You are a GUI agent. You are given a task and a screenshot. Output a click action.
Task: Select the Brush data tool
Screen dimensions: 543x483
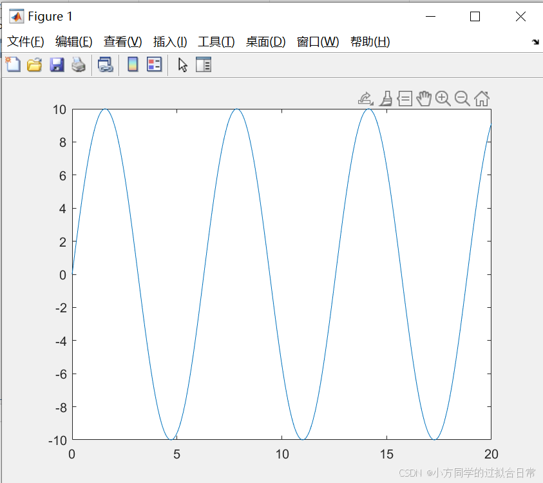pos(385,98)
